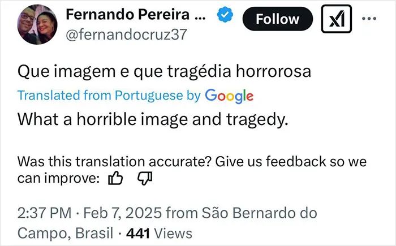Click the translated text 'What a horrible image'
The width and height of the screenshot is (396, 246).
(102, 119)
